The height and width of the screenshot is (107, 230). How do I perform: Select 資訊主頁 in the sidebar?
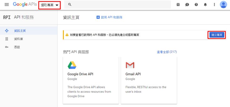(29, 31)
